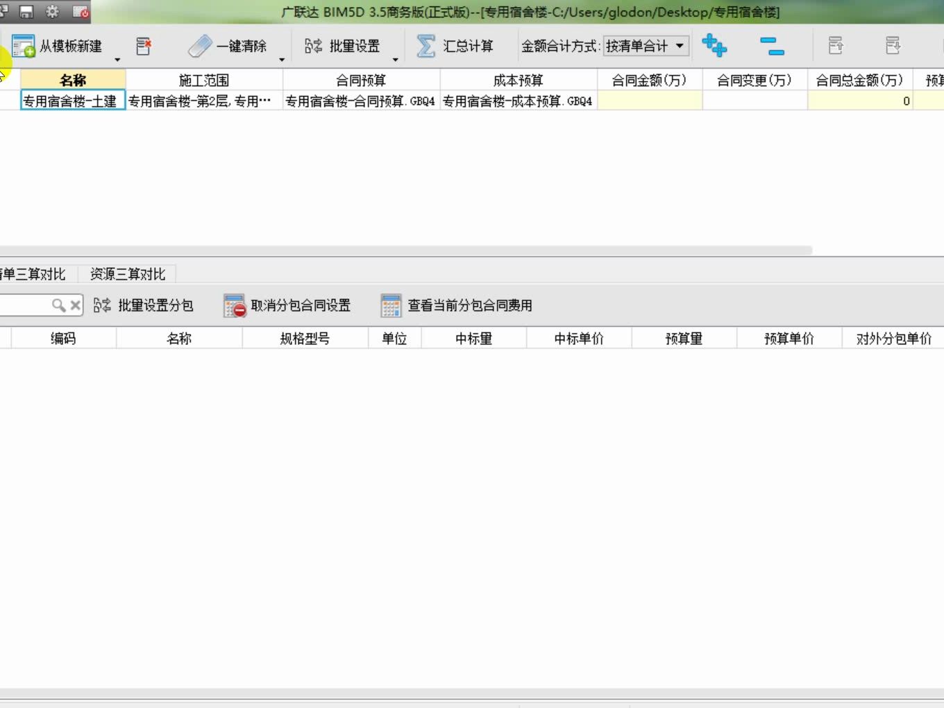Select the import document icon on toolbar right
This screenshot has height=708, width=944.
836,45
